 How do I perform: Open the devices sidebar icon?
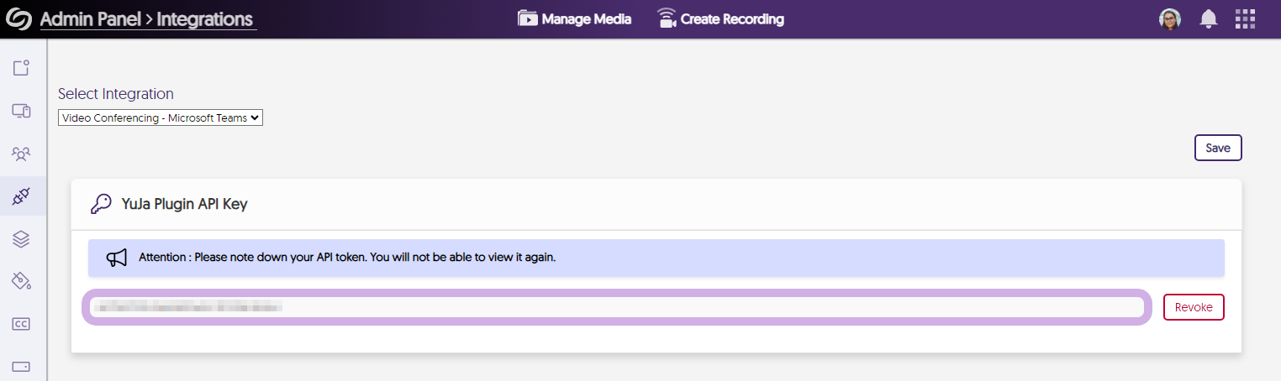point(22,111)
